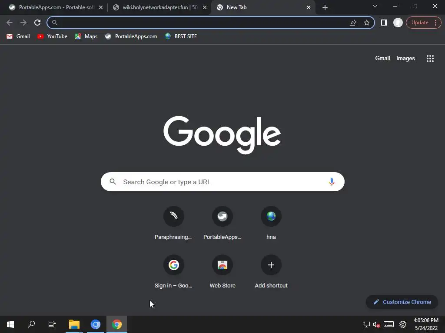This screenshot has width=445, height=333.
Task: Open the Windows Start menu
Action: (10, 324)
